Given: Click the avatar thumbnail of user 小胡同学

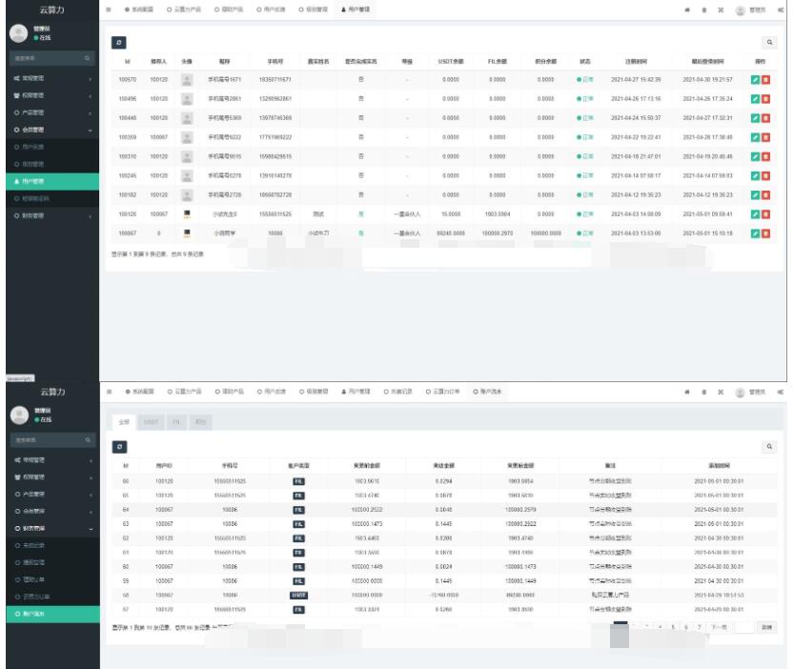Looking at the screenshot, I should click(187, 233).
